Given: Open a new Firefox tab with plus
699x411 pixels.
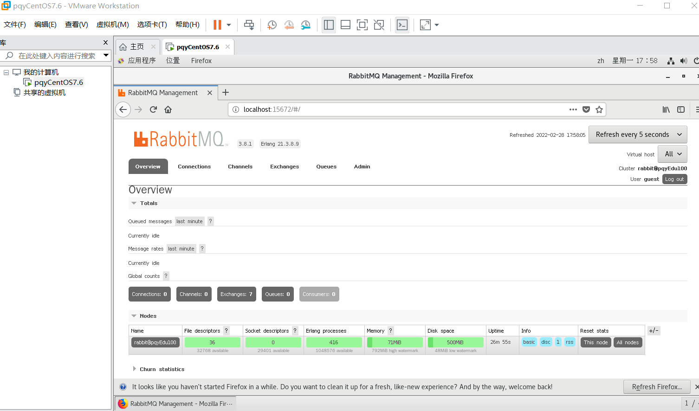Looking at the screenshot, I should click(226, 92).
